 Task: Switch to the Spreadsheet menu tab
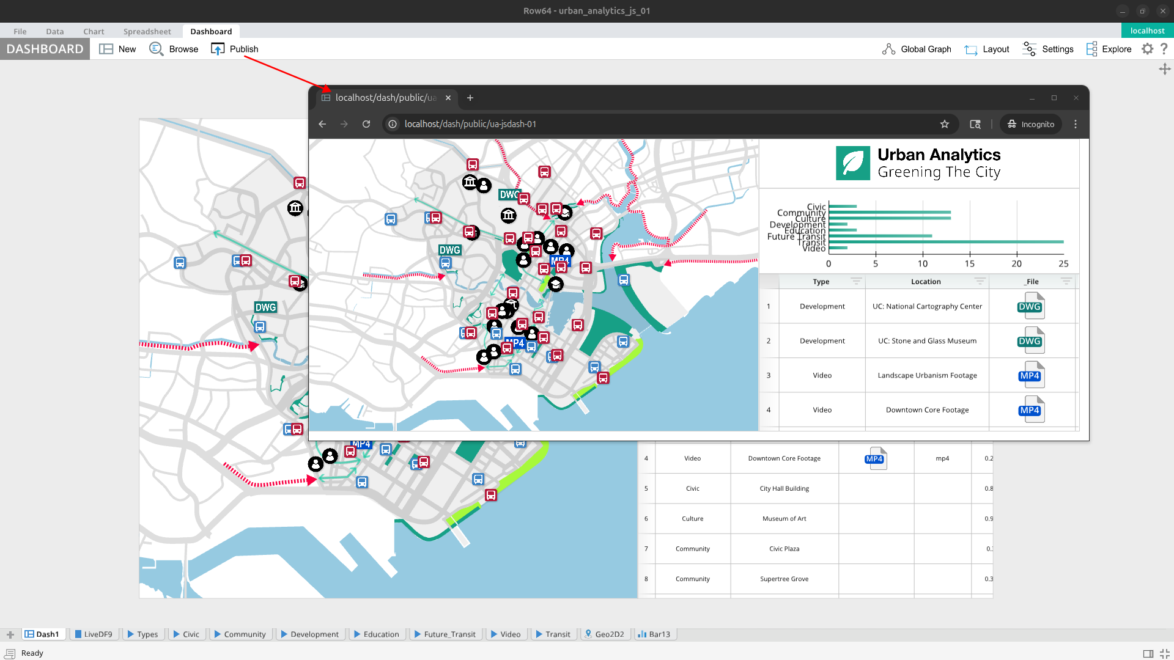(147, 31)
